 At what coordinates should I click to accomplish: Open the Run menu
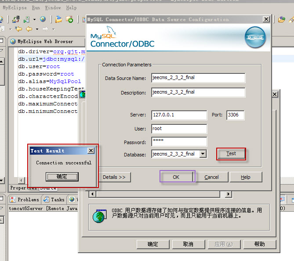[36, 8]
